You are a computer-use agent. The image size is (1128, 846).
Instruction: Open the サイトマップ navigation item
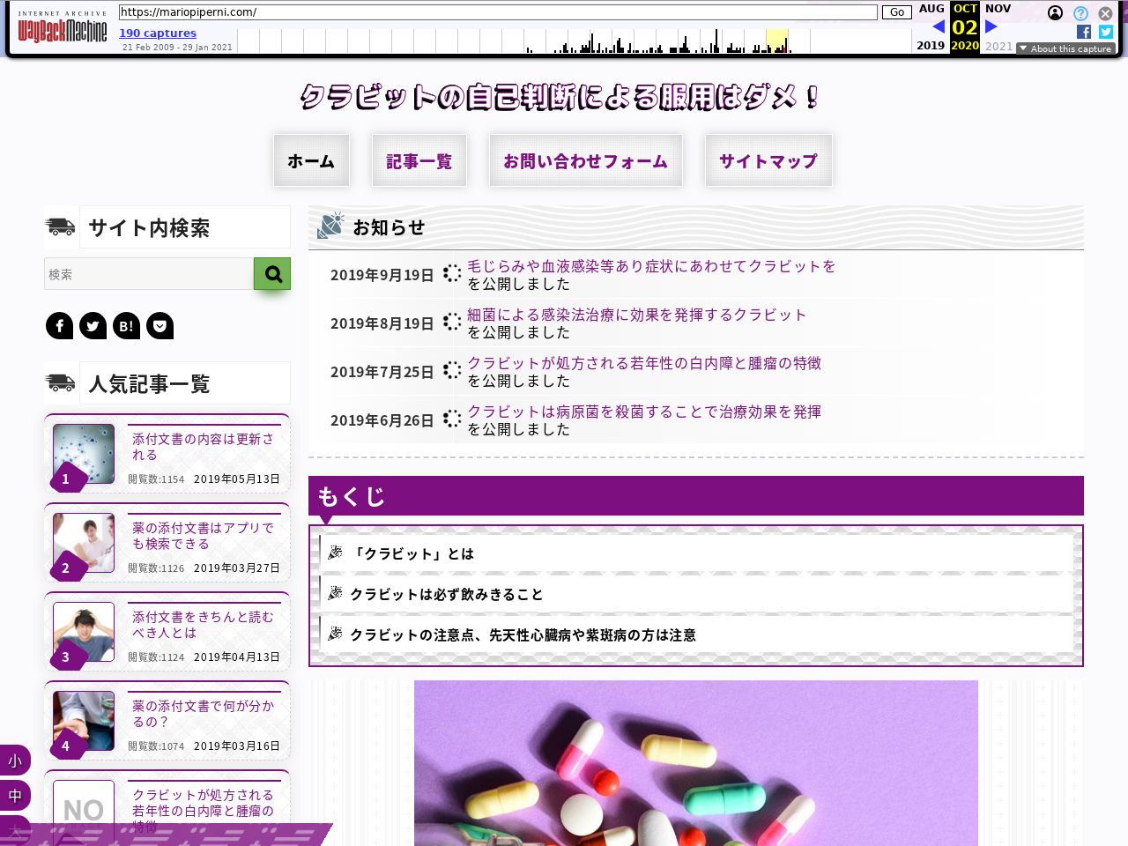click(x=768, y=160)
